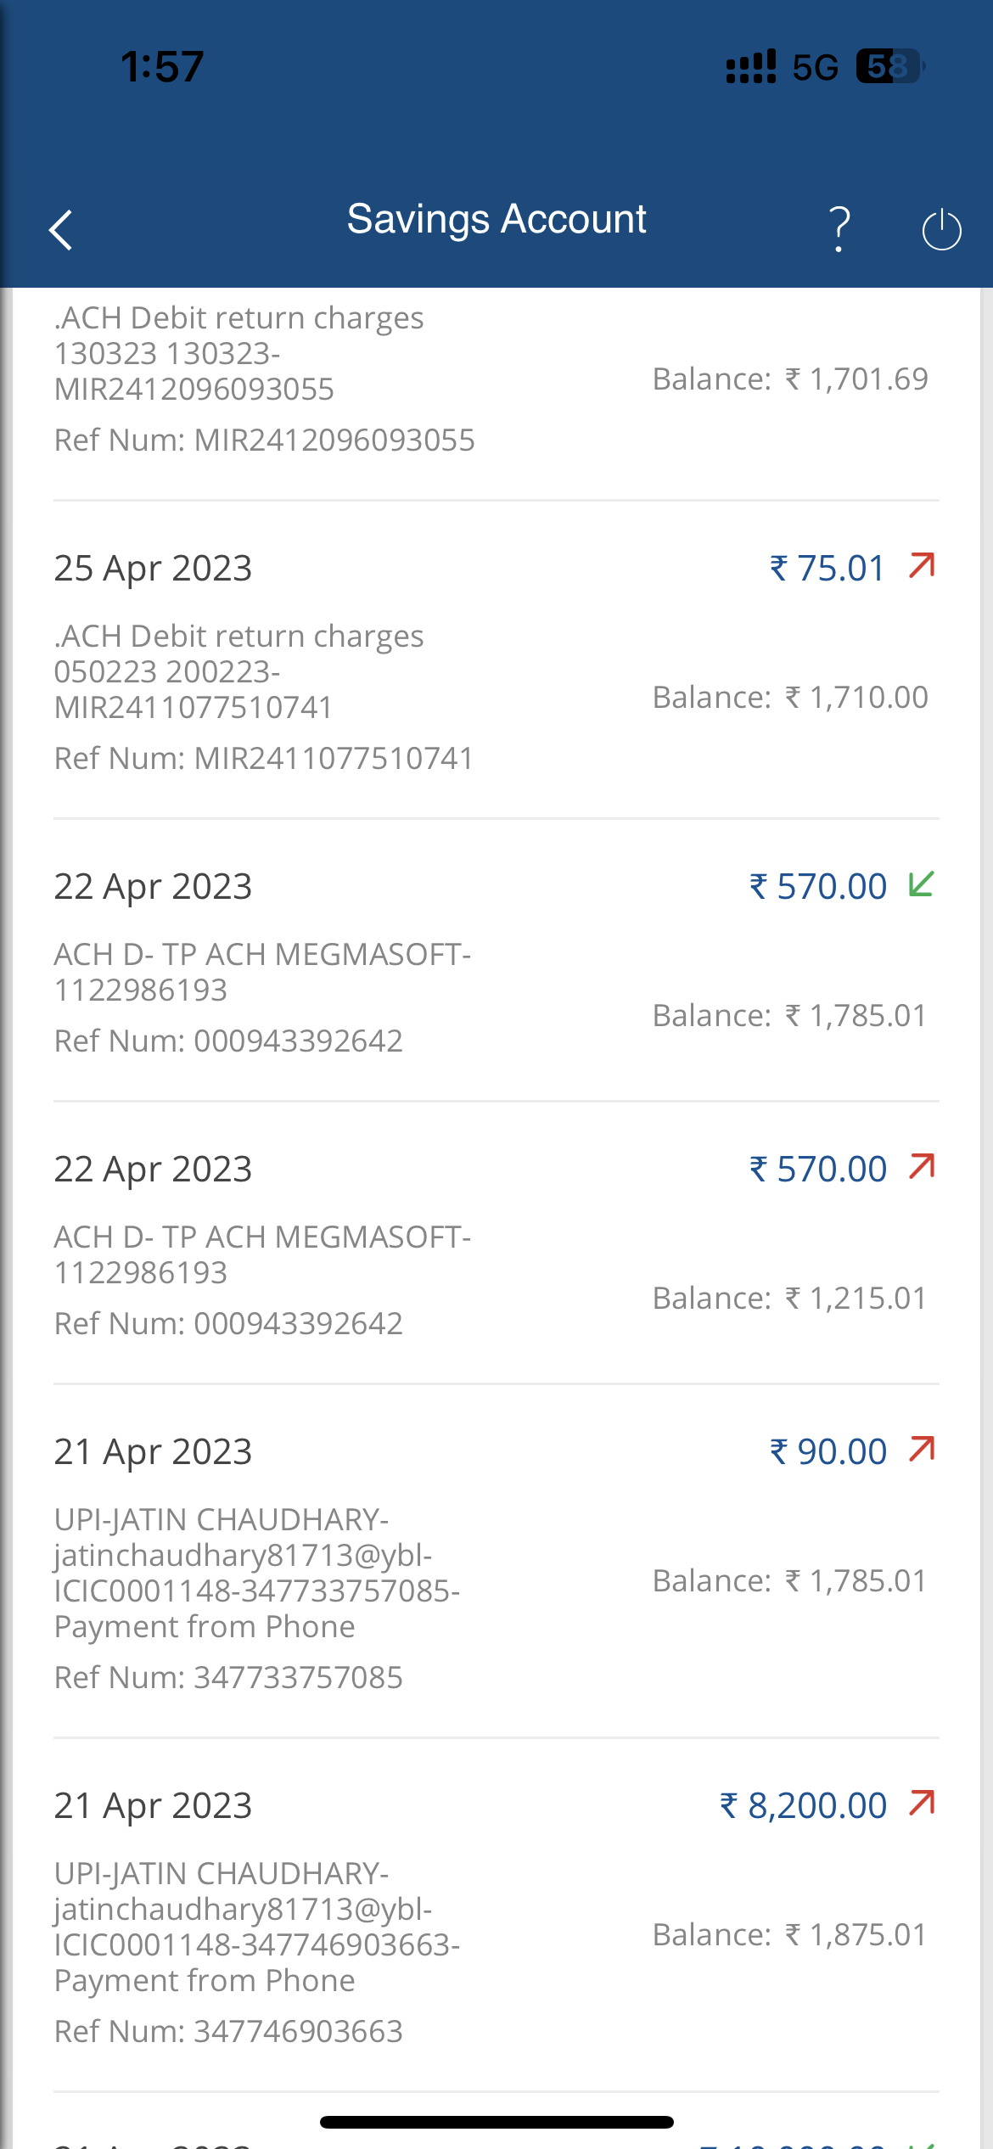Tap the 5G signal status indicator
993x2149 pixels.
[x=815, y=67]
